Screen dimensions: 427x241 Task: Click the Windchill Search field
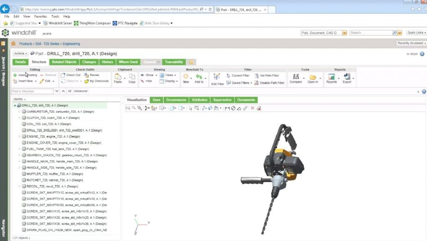click(371, 33)
